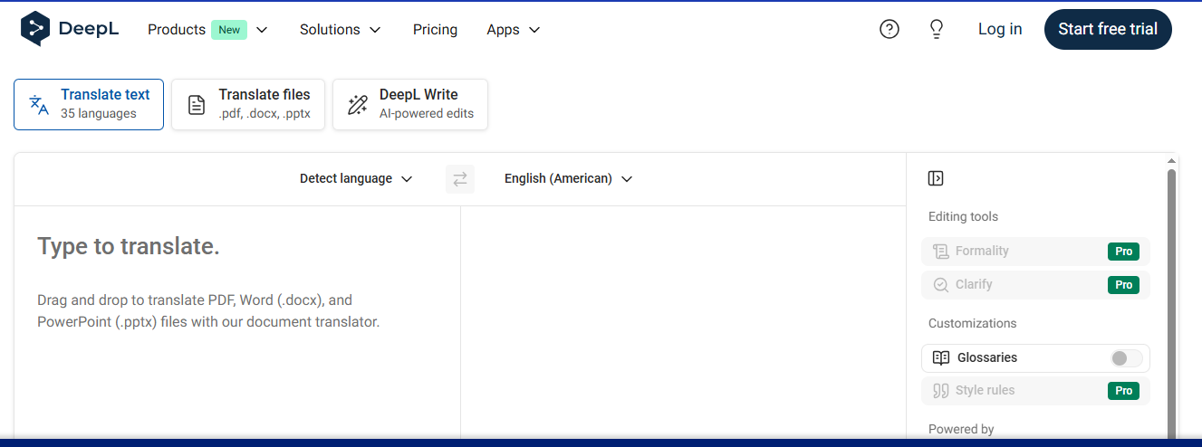This screenshot has width=1202, height=447.
Task: Open the help question mark icon
Action: click(889, 29)
